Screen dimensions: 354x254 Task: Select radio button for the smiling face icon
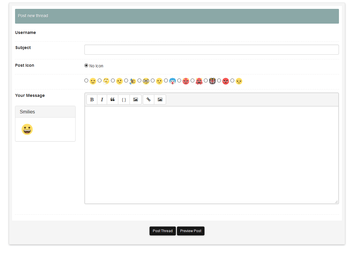[x=86, y=80]
